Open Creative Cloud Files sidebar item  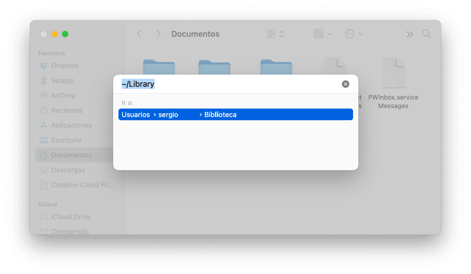77,185
